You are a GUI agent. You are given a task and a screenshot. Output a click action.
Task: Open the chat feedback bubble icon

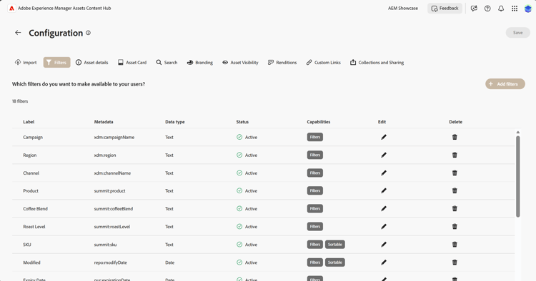474,9
